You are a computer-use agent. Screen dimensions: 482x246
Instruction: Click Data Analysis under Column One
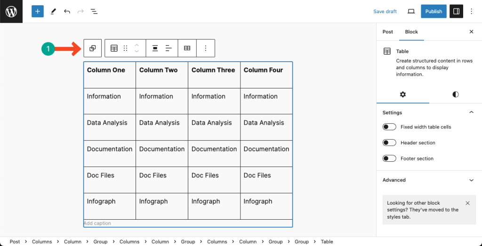pos(109,127)
